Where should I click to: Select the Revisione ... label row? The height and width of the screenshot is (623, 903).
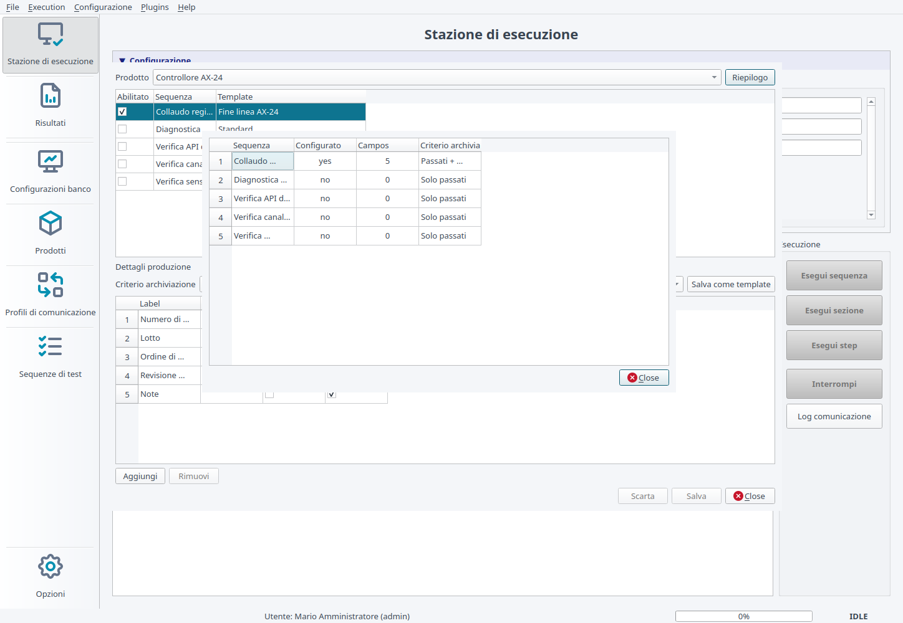pyautogui.click(x=169, y=376)
